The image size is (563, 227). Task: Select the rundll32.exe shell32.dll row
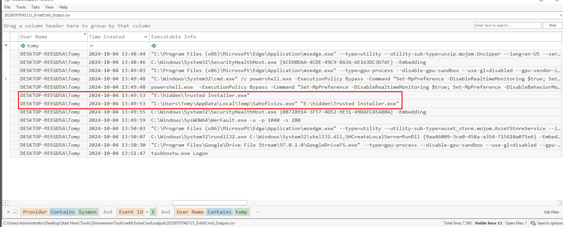[286, 137]
